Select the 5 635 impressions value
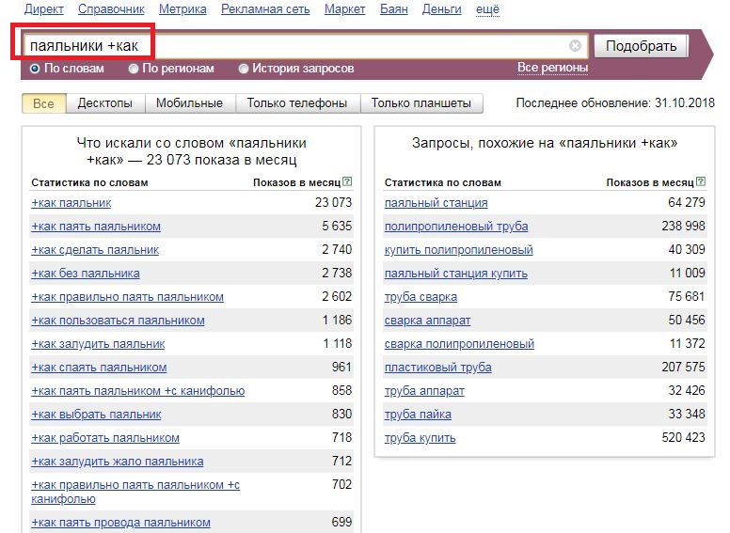Viewport: 730px width, 533px height. pyautogui.click(x=337, y=227)
